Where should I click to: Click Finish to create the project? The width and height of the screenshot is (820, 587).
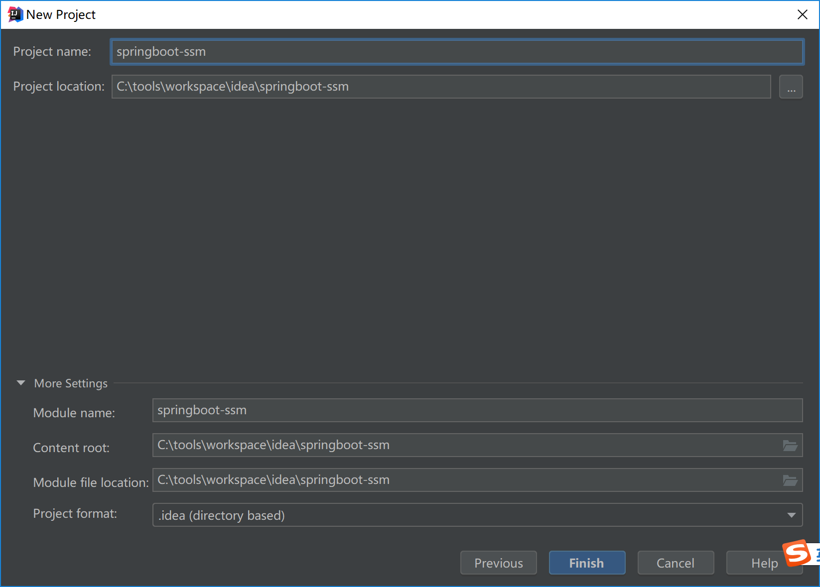[x=587, y=563]
